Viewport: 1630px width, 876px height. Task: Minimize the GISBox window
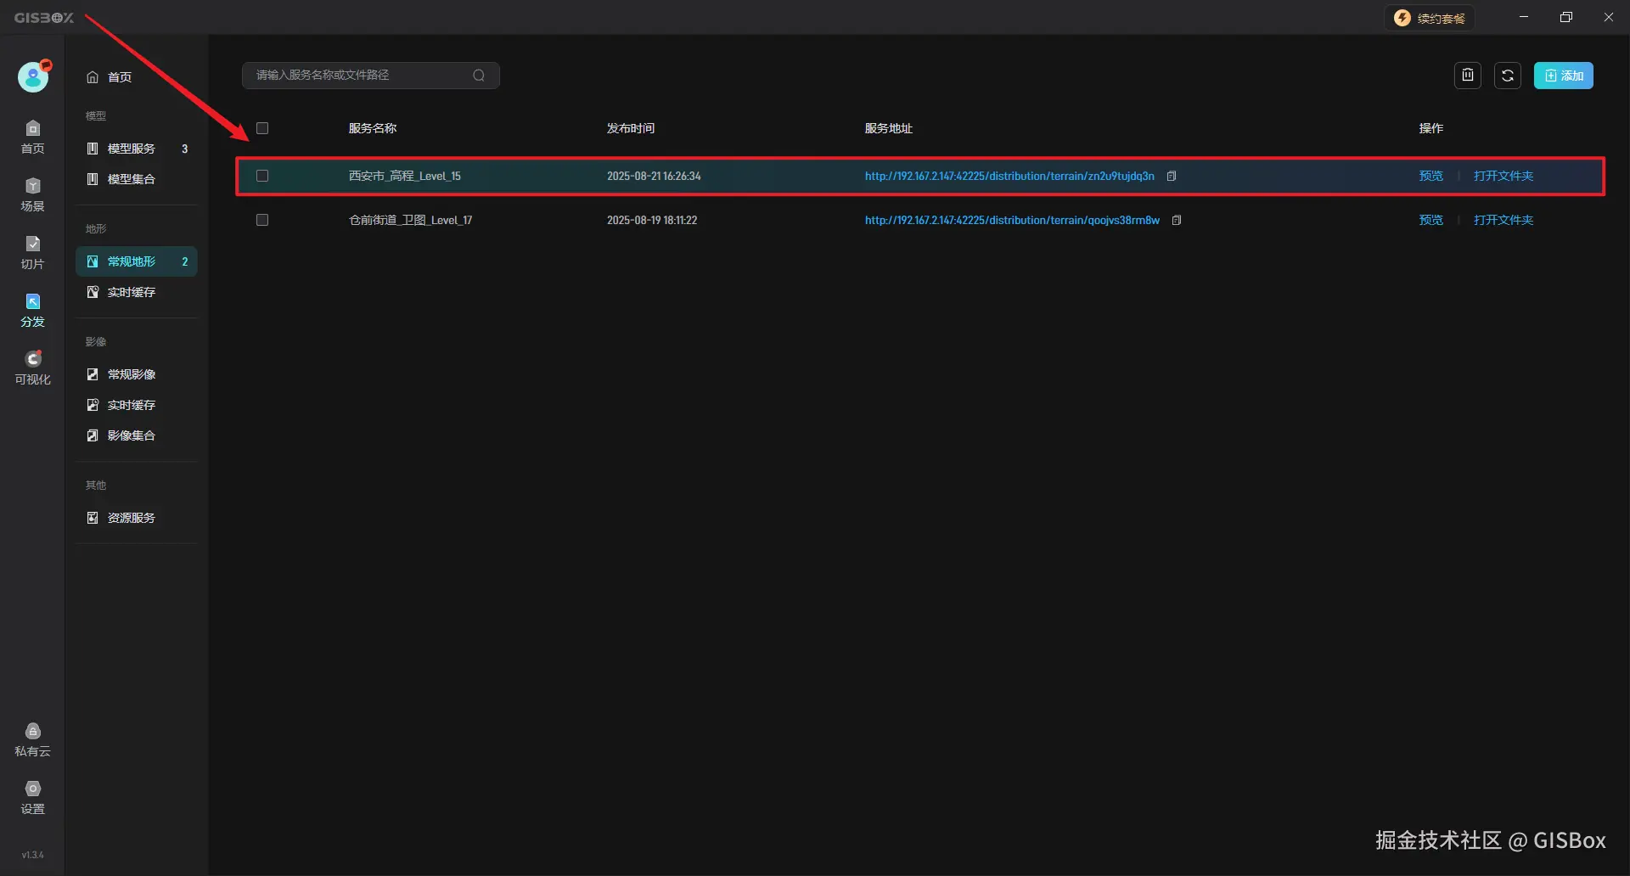pyautogui.click(x=1524, y=17)
